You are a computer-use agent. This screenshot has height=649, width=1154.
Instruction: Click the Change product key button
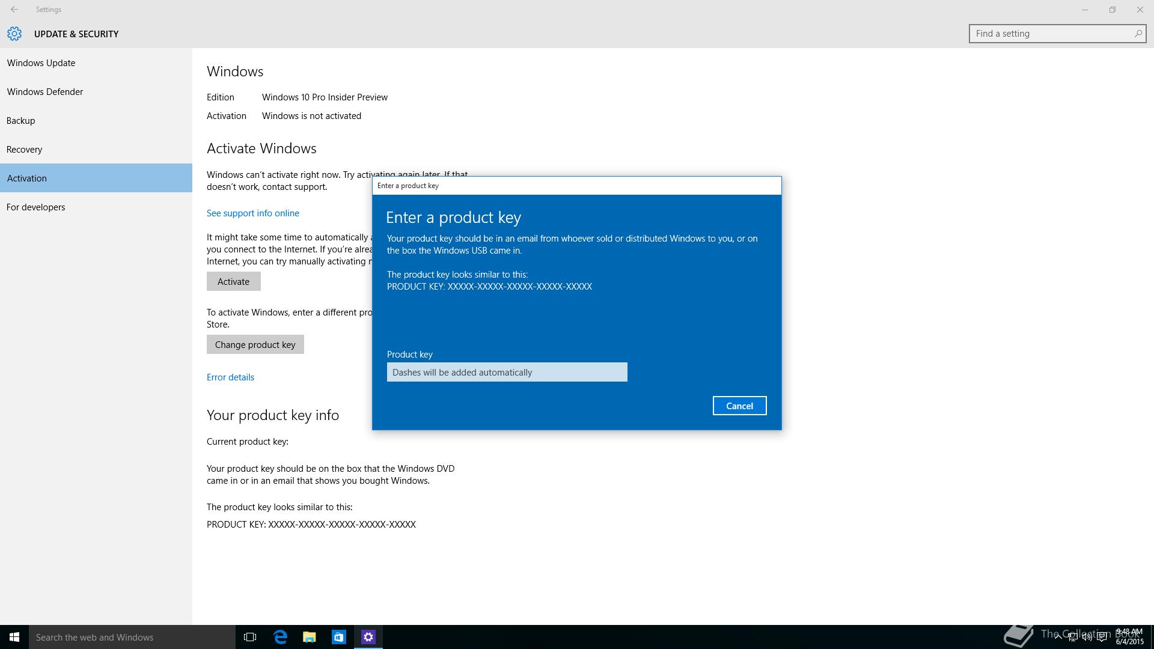[255, 344]
